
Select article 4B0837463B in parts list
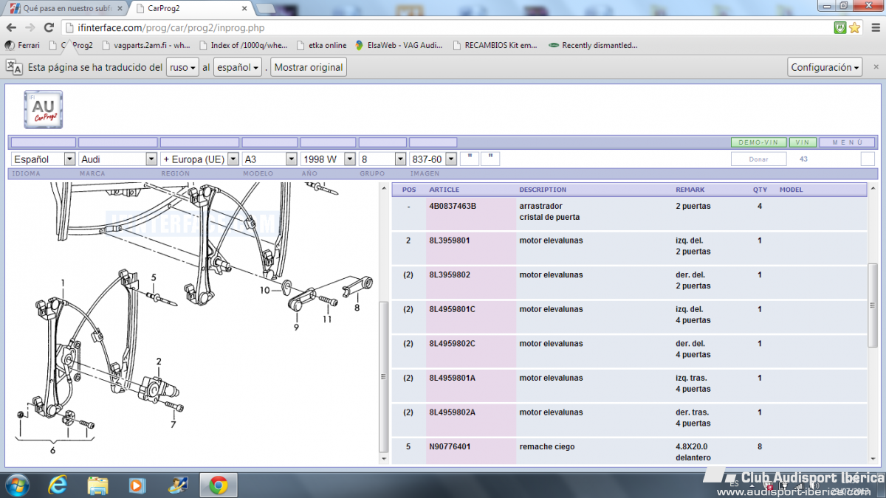click(453, 206)
